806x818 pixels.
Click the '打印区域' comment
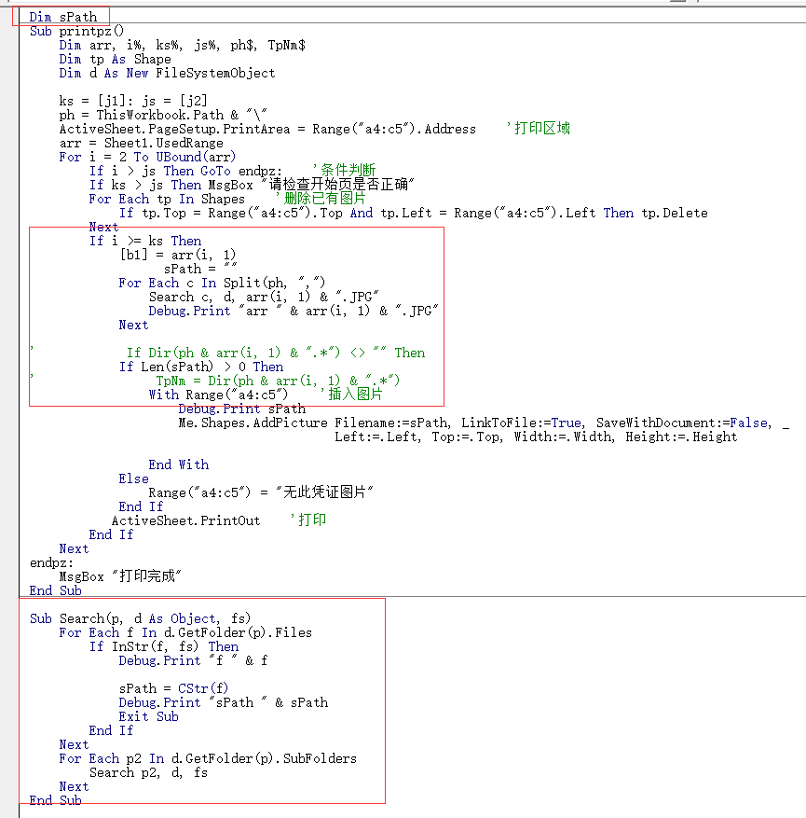click(x=539, y=129)
